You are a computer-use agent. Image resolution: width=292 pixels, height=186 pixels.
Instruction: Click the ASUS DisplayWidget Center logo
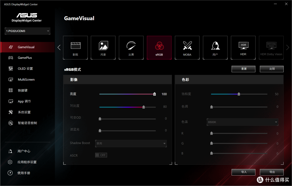(x=26, y=18)
